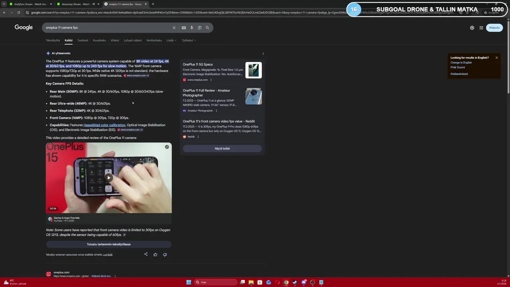This screenshot has height=287, width=510.
Task: Go to the Google logo homepage
Action: [24, 28]
